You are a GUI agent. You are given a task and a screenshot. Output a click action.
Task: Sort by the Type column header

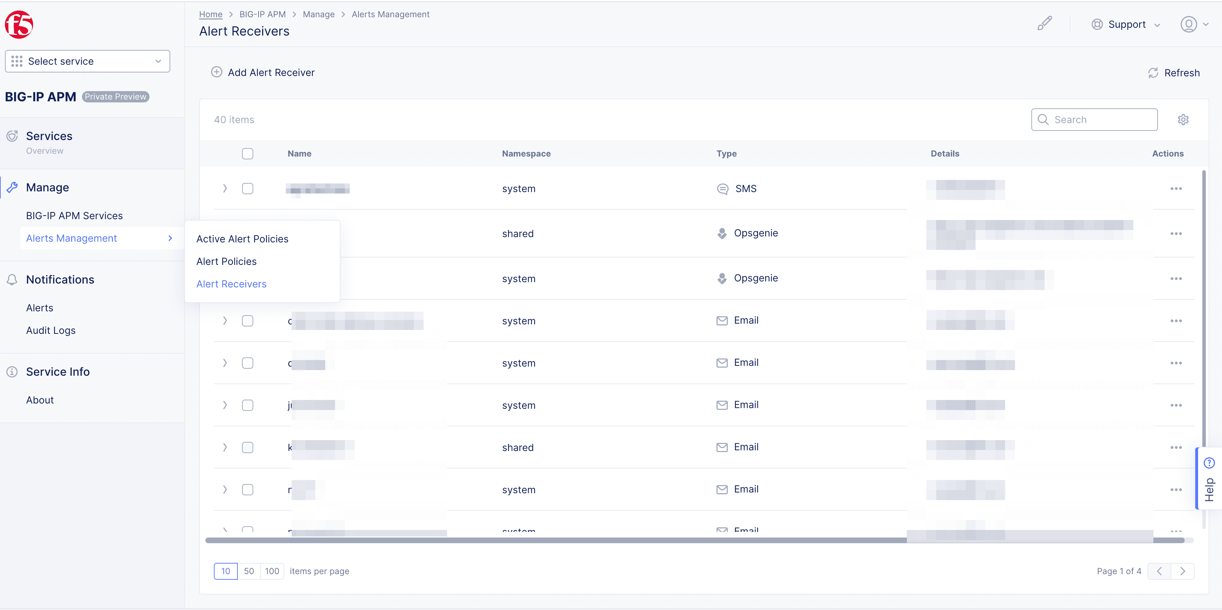[x=726, y=154]
